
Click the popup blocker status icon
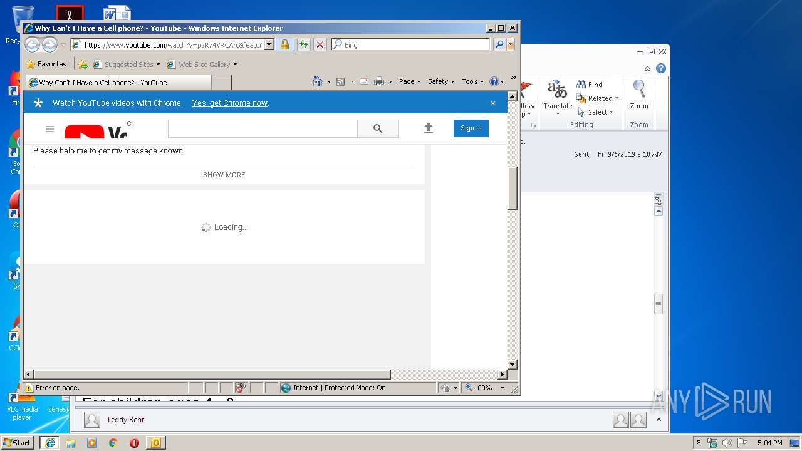[241, 388]
